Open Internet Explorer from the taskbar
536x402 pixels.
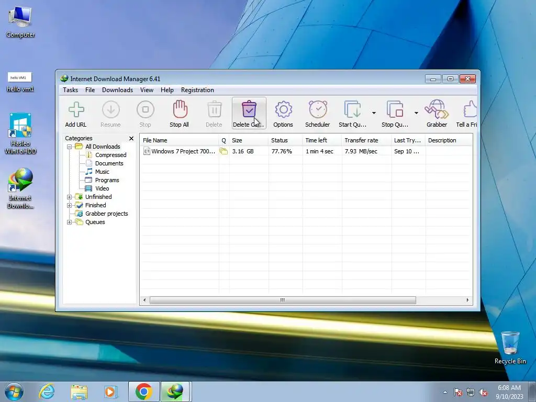pos(47,392)
